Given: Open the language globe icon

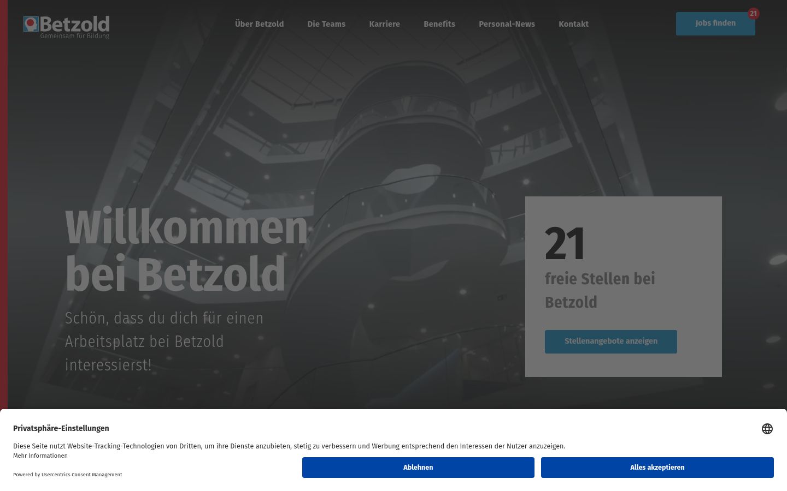Looking at the screenshot, I should pyautogui.click(x=767, y=429).
